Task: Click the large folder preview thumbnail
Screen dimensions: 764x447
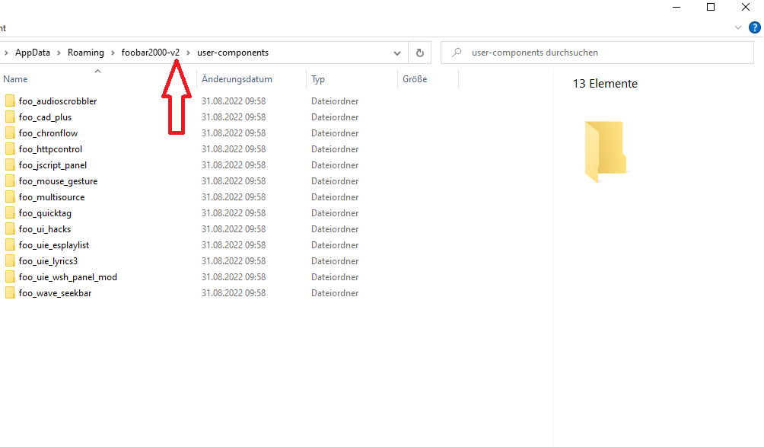Action: [605, 152]
